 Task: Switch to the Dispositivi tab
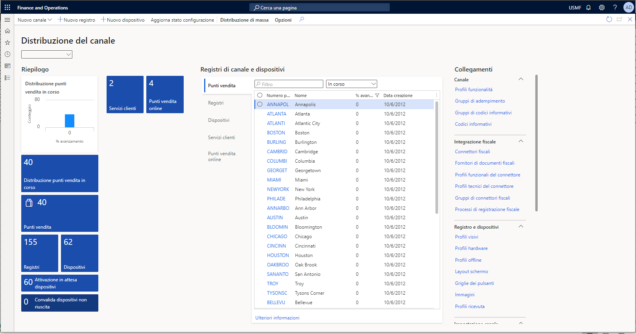tap(219, 120)
